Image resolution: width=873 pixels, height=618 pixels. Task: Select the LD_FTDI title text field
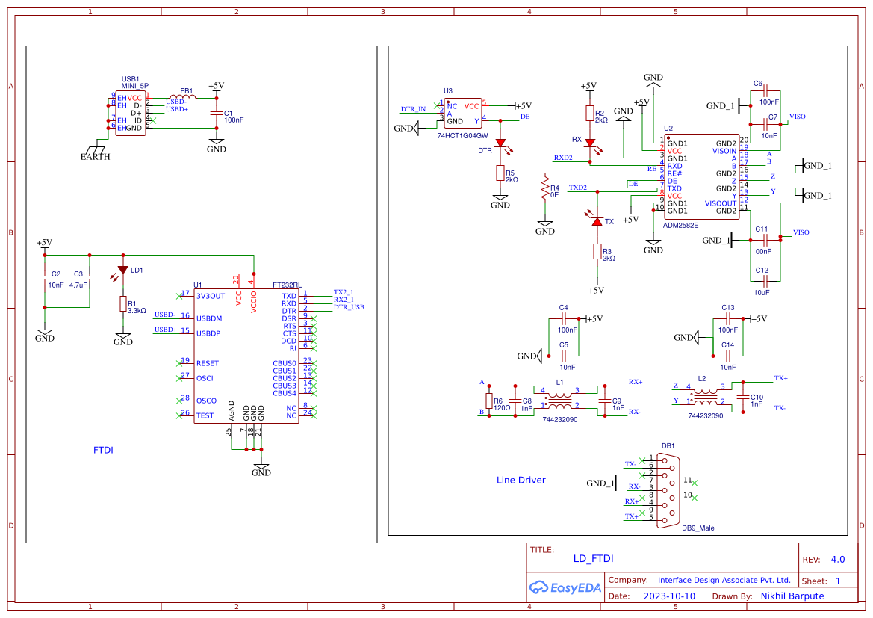click(x=594, y=558)
